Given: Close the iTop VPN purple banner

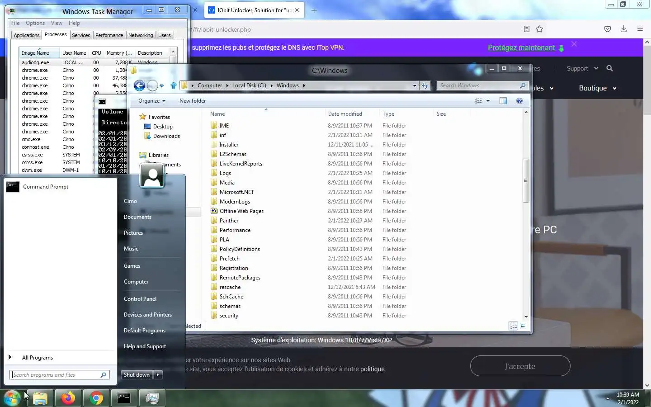Looking at the screenshot, I should [x=574, y=44].
